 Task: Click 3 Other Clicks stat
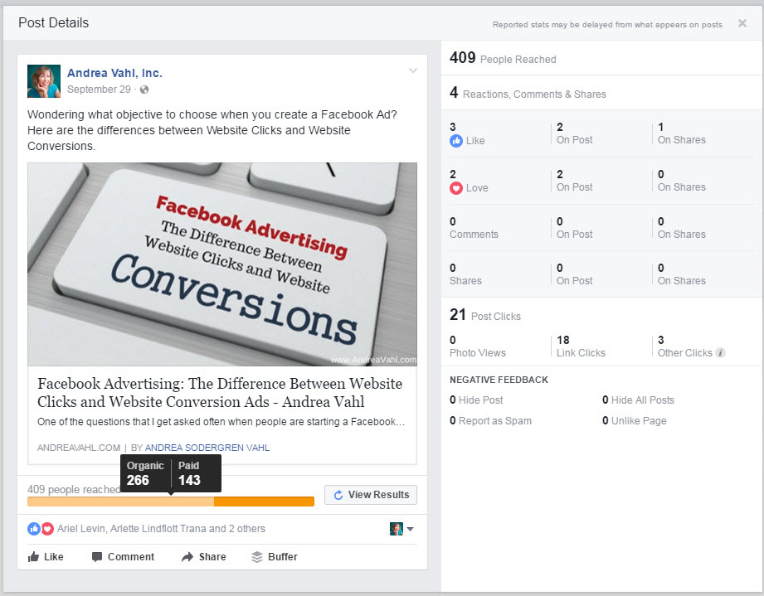pos(684,346)
